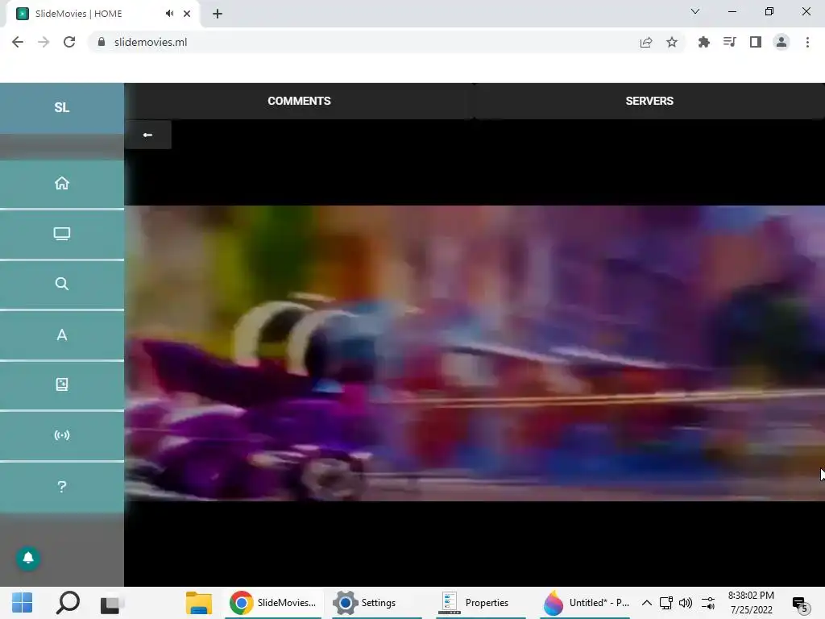Go back using the left arrow button

click(148, 135)
